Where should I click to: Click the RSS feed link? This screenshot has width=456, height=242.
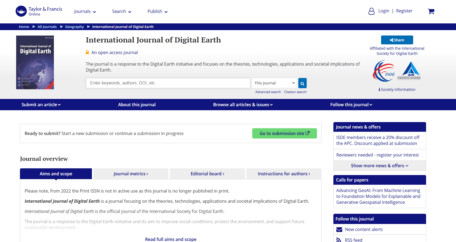(x=354, y=240)
